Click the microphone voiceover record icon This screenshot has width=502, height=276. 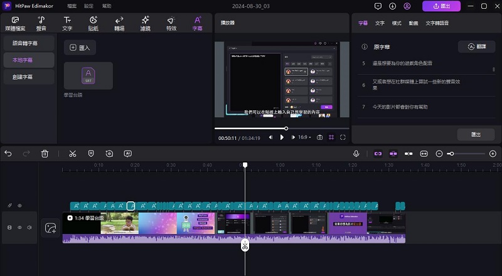coord(356,153)
